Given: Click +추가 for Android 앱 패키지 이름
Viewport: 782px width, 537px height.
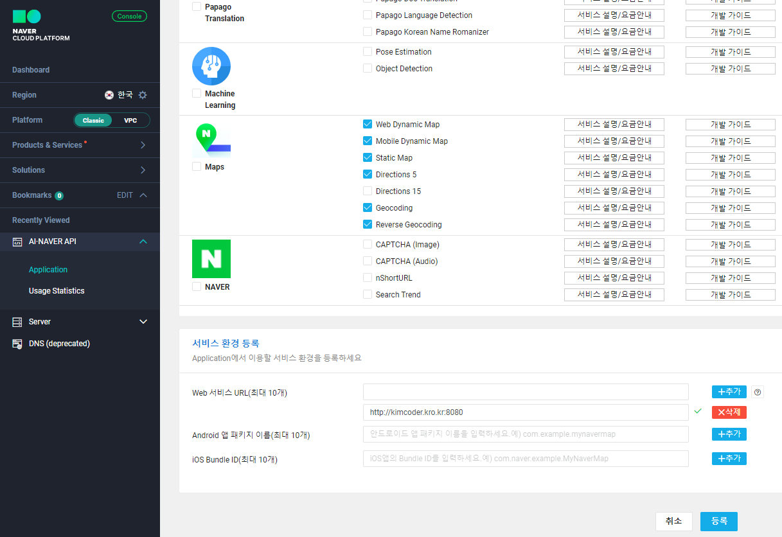Looking at the screenshot, I should click(729, 434).
